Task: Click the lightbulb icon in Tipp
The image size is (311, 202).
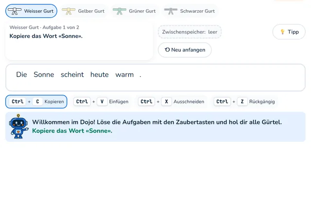Action: point(282,32)
